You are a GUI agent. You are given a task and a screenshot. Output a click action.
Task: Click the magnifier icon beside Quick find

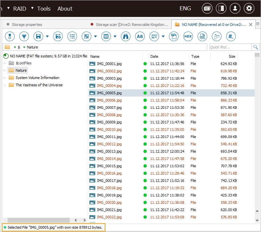tap(255, 47)
